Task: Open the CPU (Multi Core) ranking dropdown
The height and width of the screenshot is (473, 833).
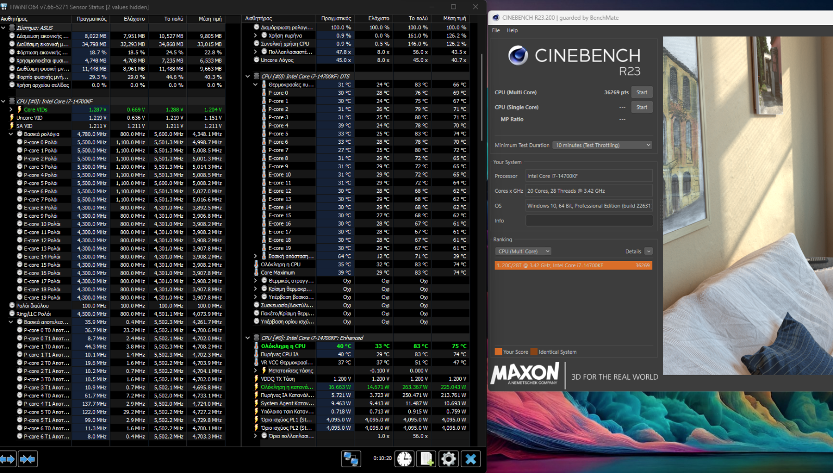Action: [523, 251]
